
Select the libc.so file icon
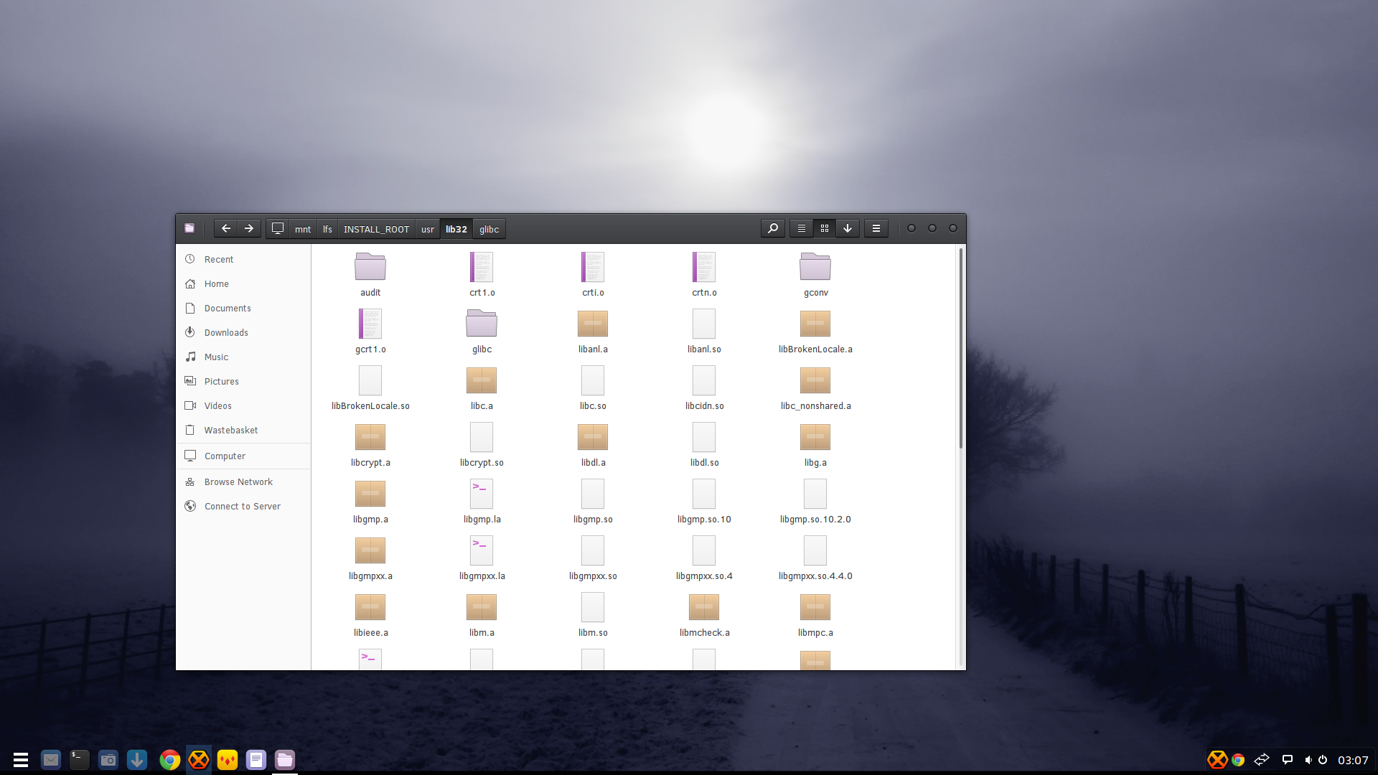(x=593, y=380)
